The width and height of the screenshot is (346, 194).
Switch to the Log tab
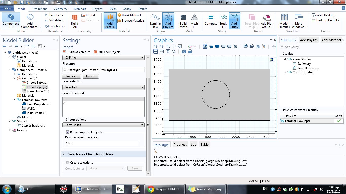[x=193, y=144]
